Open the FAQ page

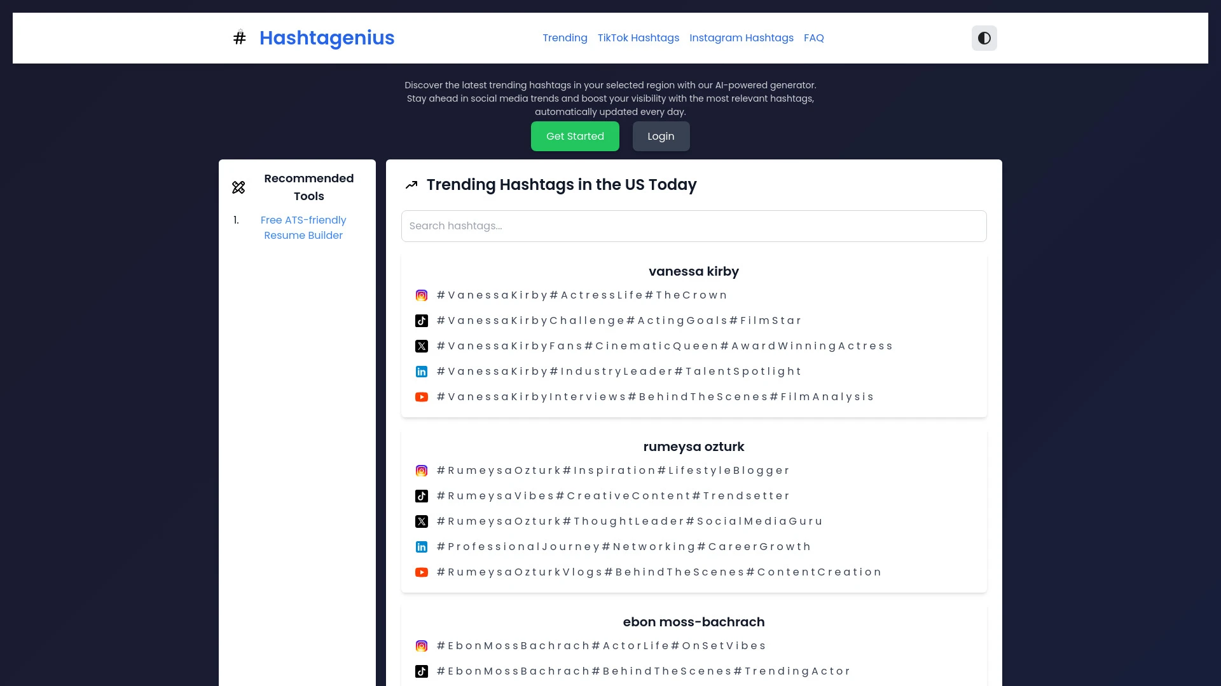point(814,37)
